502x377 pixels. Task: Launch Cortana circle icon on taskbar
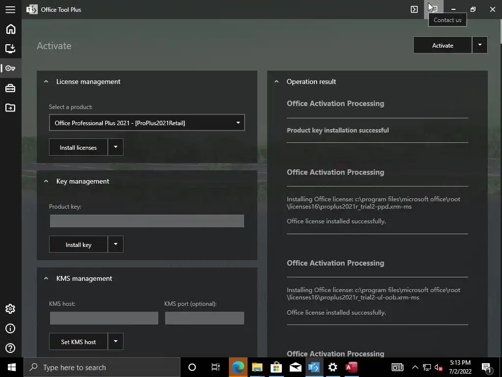(192, 367)
